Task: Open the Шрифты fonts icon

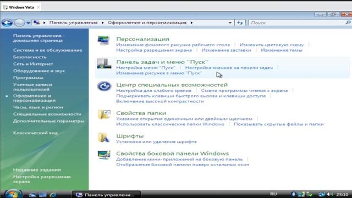Action: coord(103,137)
